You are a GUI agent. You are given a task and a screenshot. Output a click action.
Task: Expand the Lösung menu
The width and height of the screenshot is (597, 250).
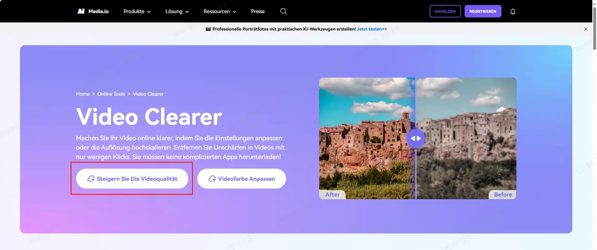(177, 11)
